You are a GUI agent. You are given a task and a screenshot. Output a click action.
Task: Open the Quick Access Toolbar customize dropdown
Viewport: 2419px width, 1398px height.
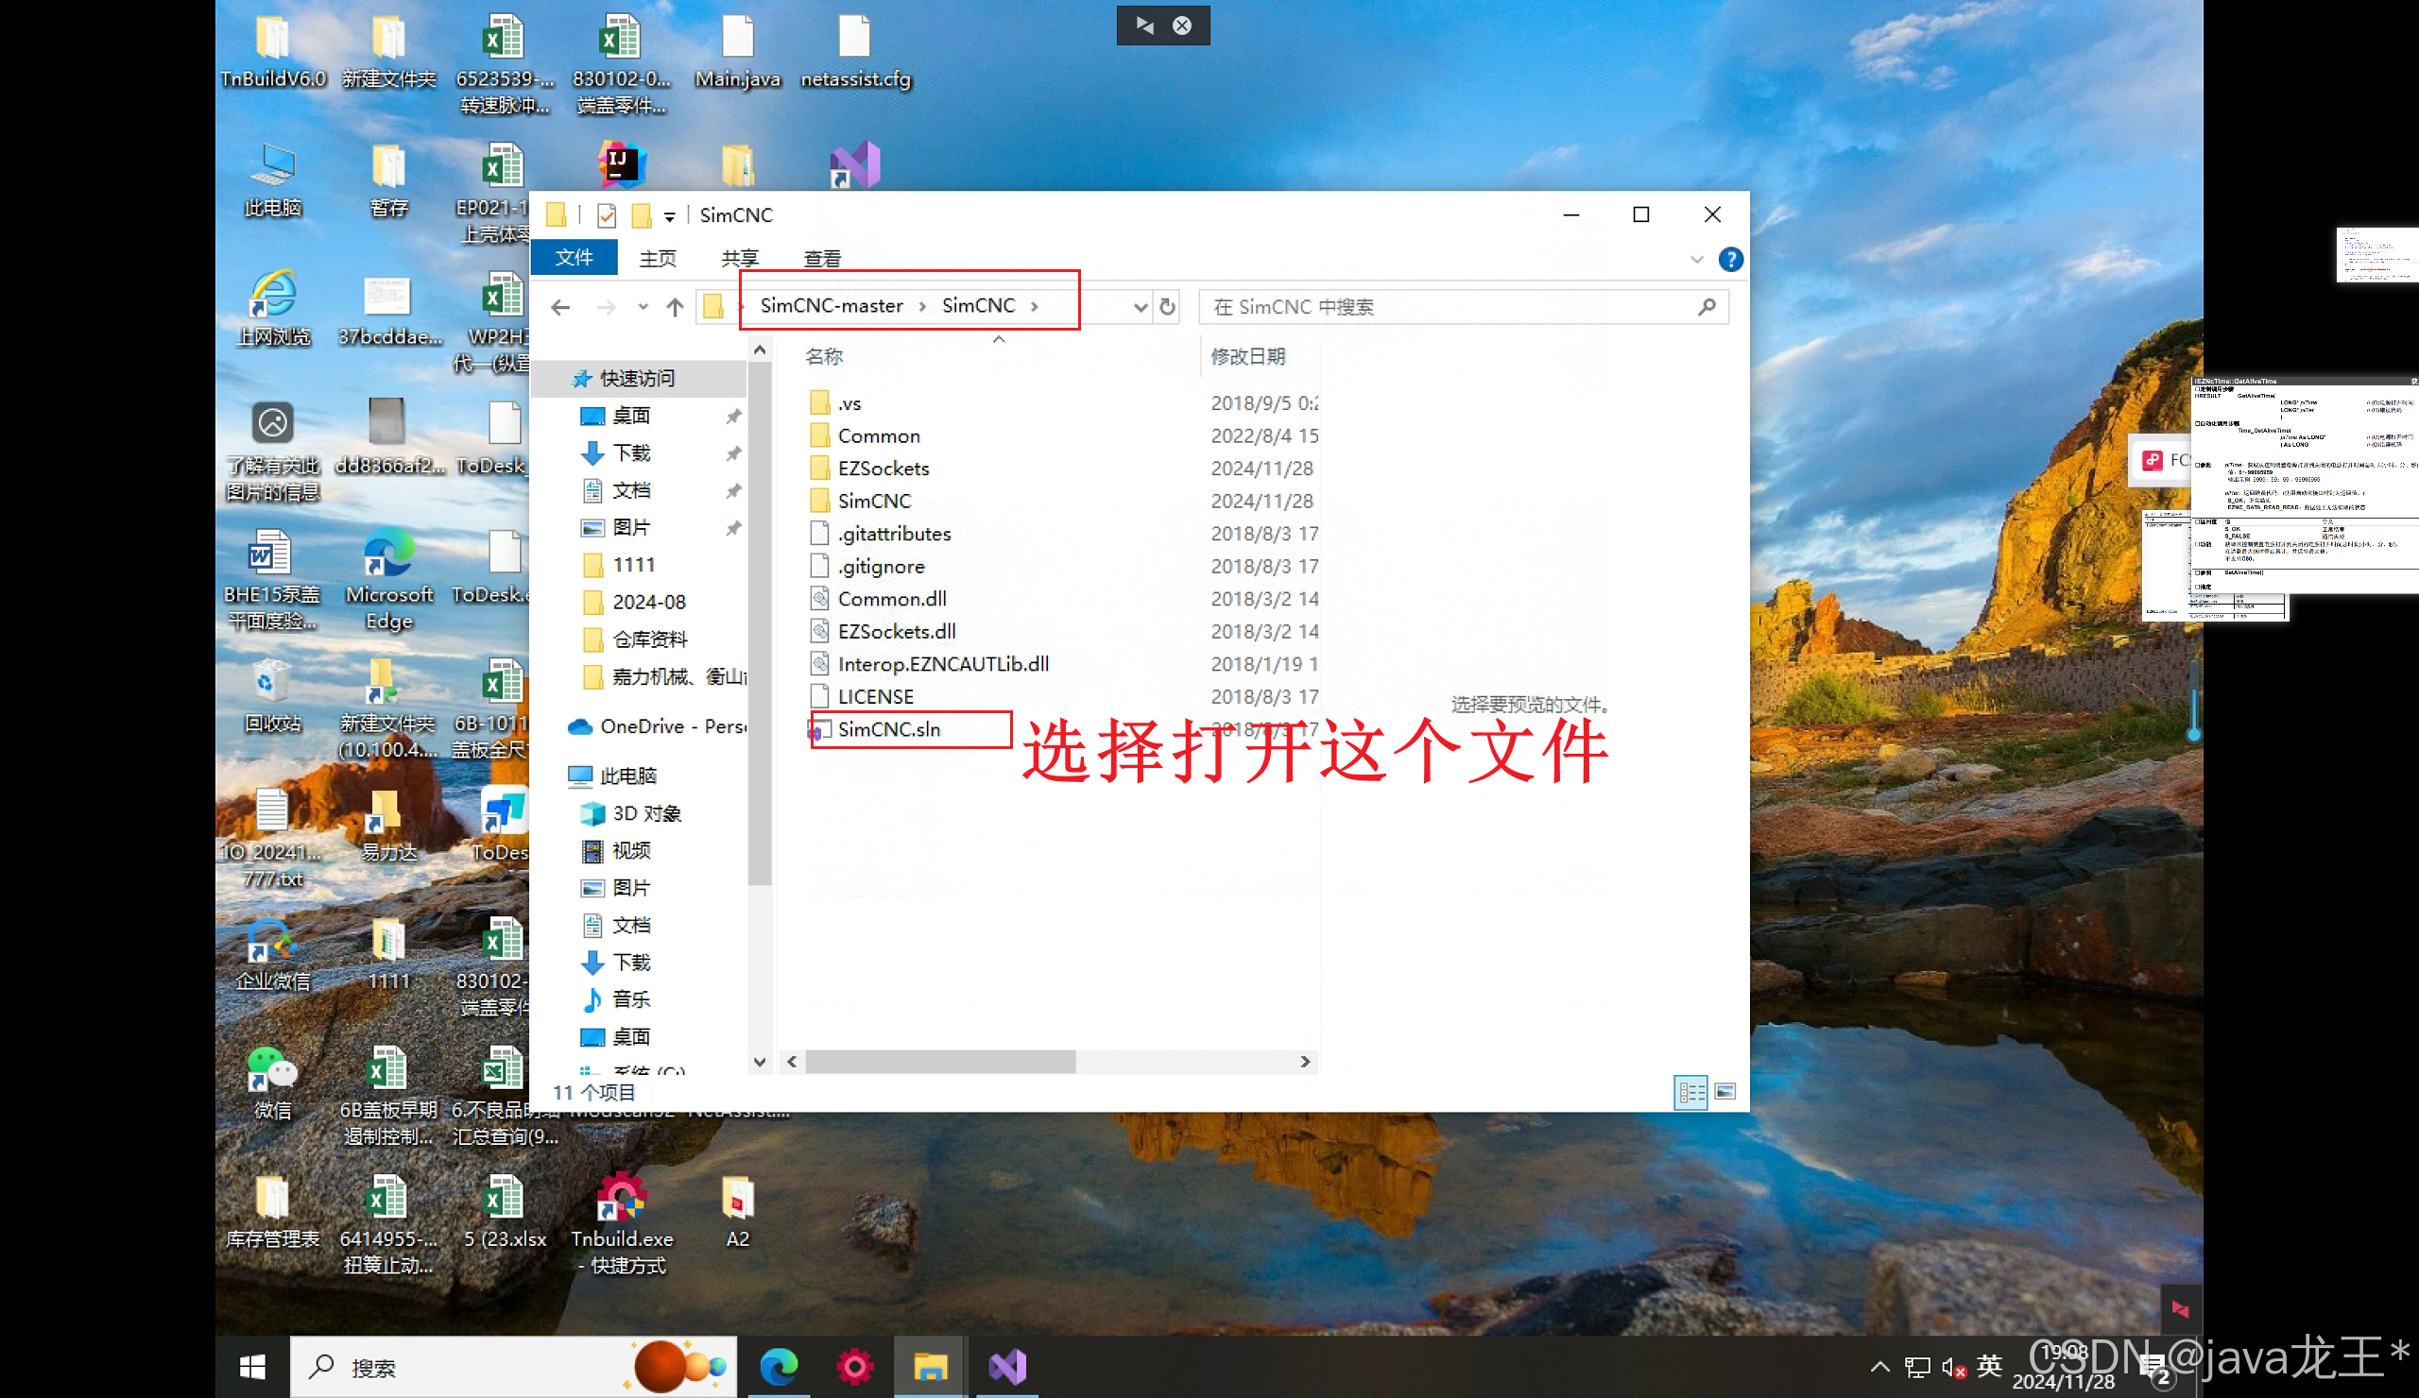(x=669, y=216)
